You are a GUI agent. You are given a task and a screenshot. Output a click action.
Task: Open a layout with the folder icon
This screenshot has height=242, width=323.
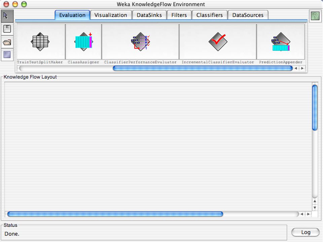(x=7, y=42)
